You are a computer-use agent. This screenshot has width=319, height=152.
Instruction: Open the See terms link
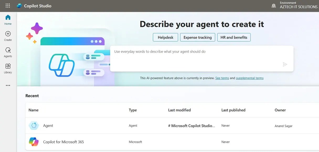pos(222,78)
